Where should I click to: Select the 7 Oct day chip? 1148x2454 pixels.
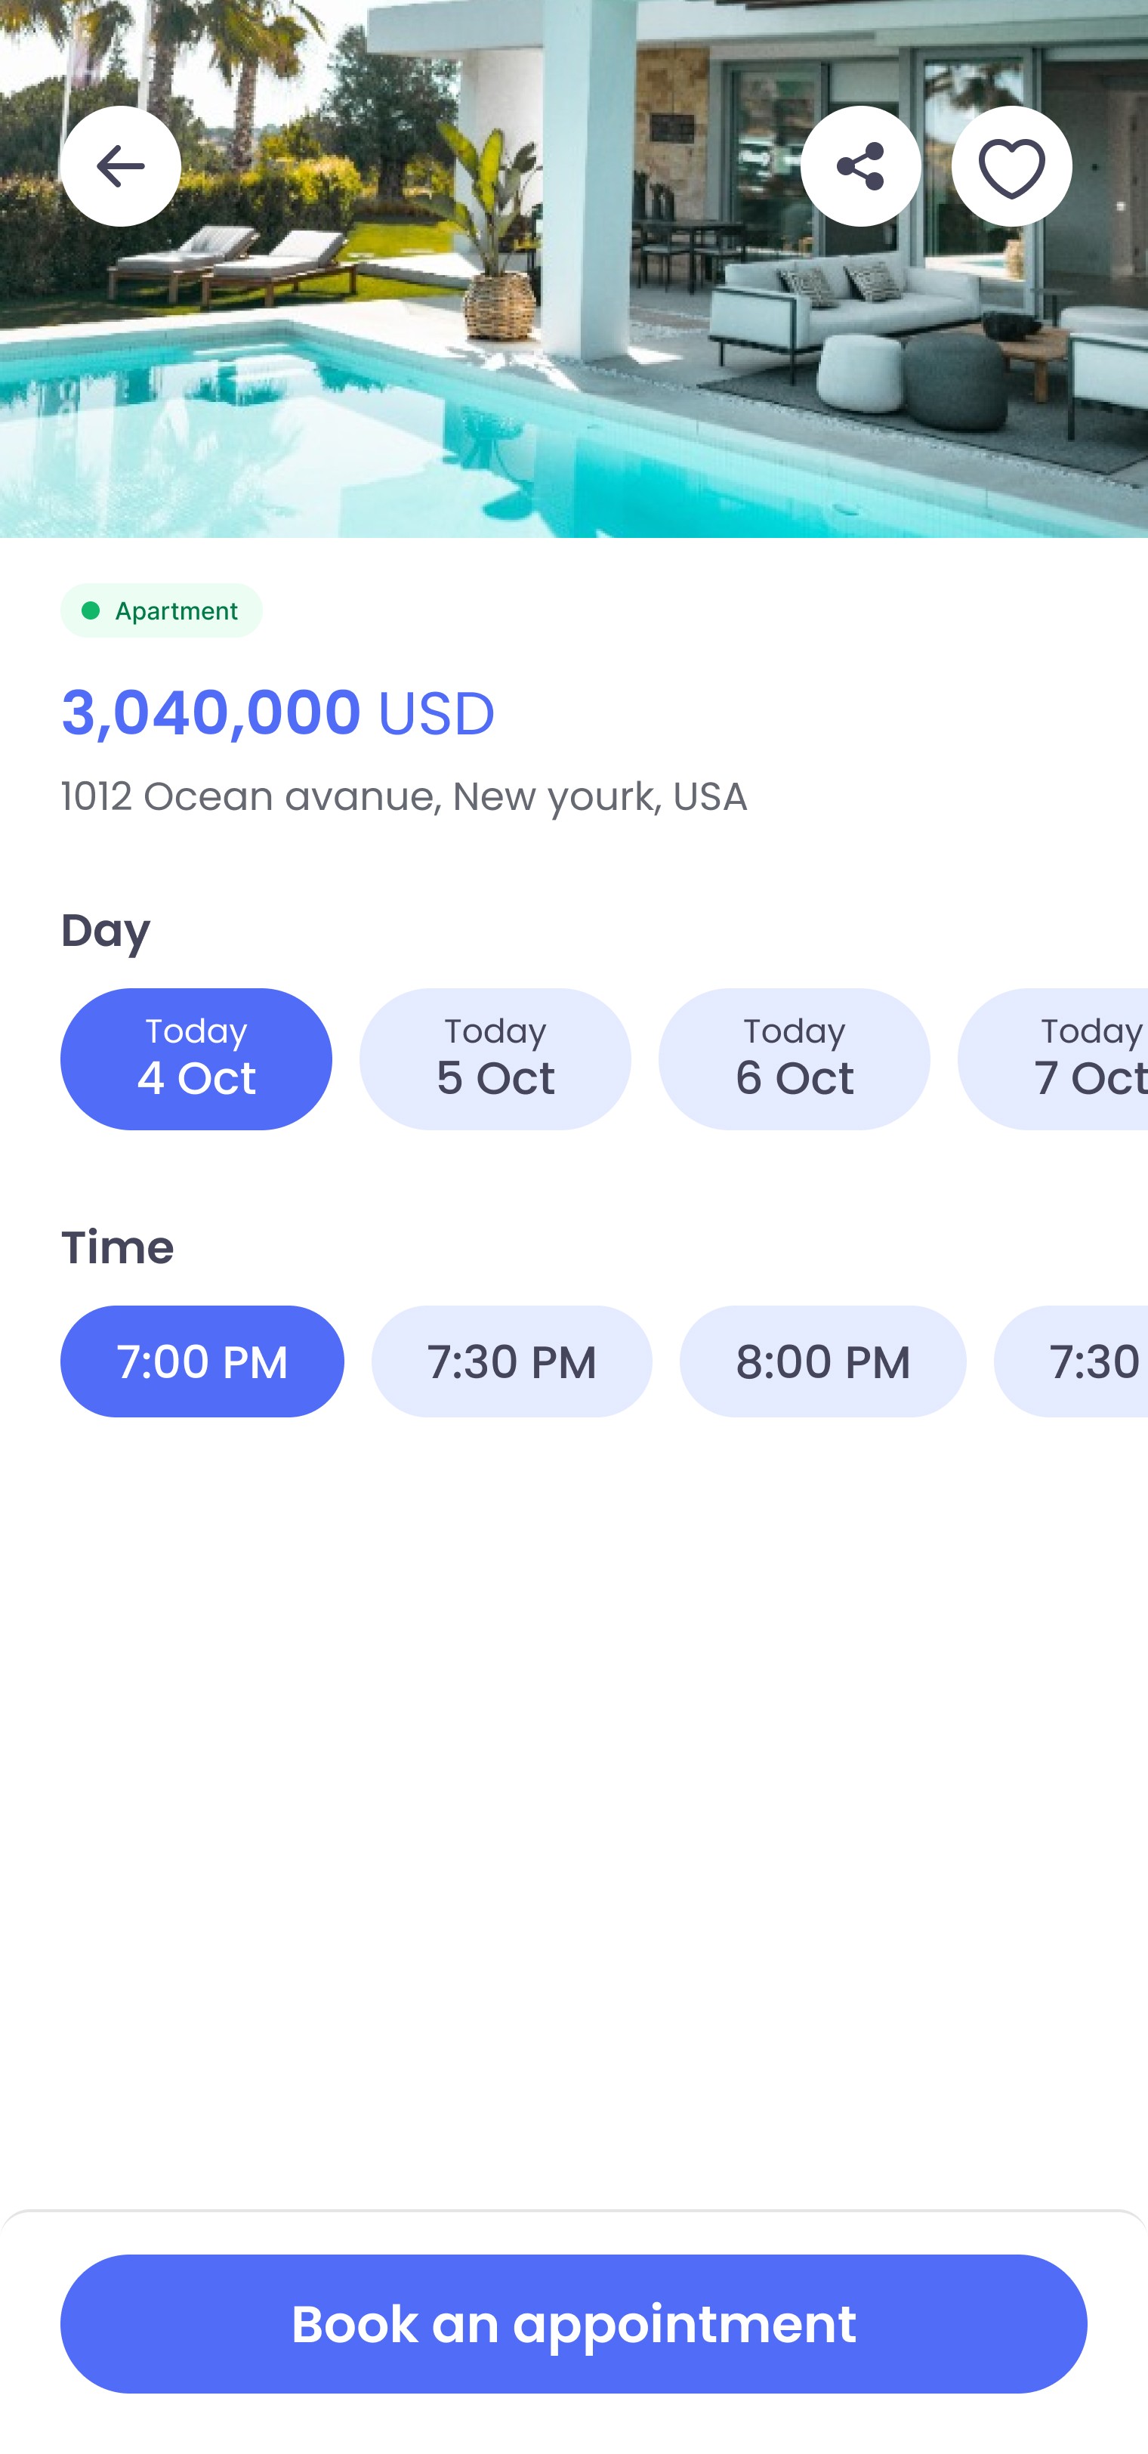tap(1053, 1059)
